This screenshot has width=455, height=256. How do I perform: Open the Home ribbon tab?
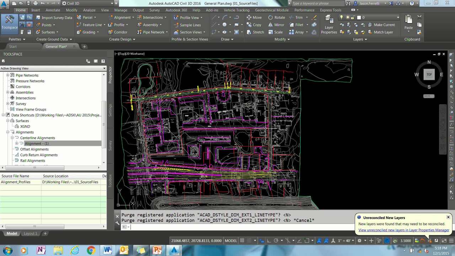coord(21,10)
